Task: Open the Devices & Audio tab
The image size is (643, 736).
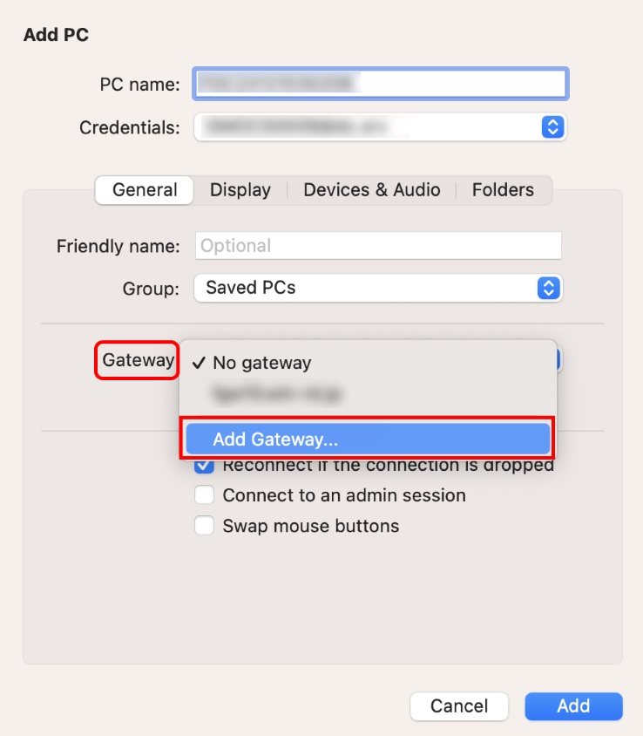Action: (x=372, y=190)
